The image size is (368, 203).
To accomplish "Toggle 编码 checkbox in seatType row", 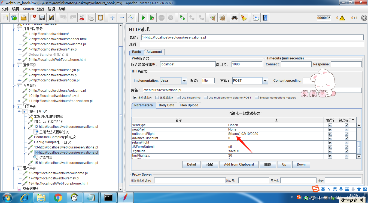I will pos(330,125).
